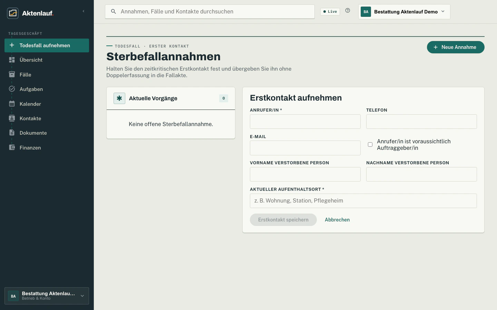Check Anrufer/in ist voraussichtlich Auftraggeber/in
Viewport: 497px width, 310px height.
tap(370, 145)
